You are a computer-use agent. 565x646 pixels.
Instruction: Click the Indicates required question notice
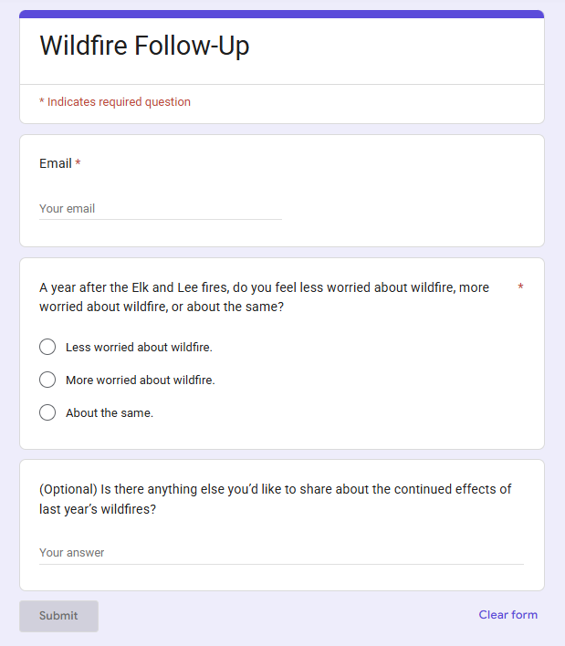[x=115, y=102]
